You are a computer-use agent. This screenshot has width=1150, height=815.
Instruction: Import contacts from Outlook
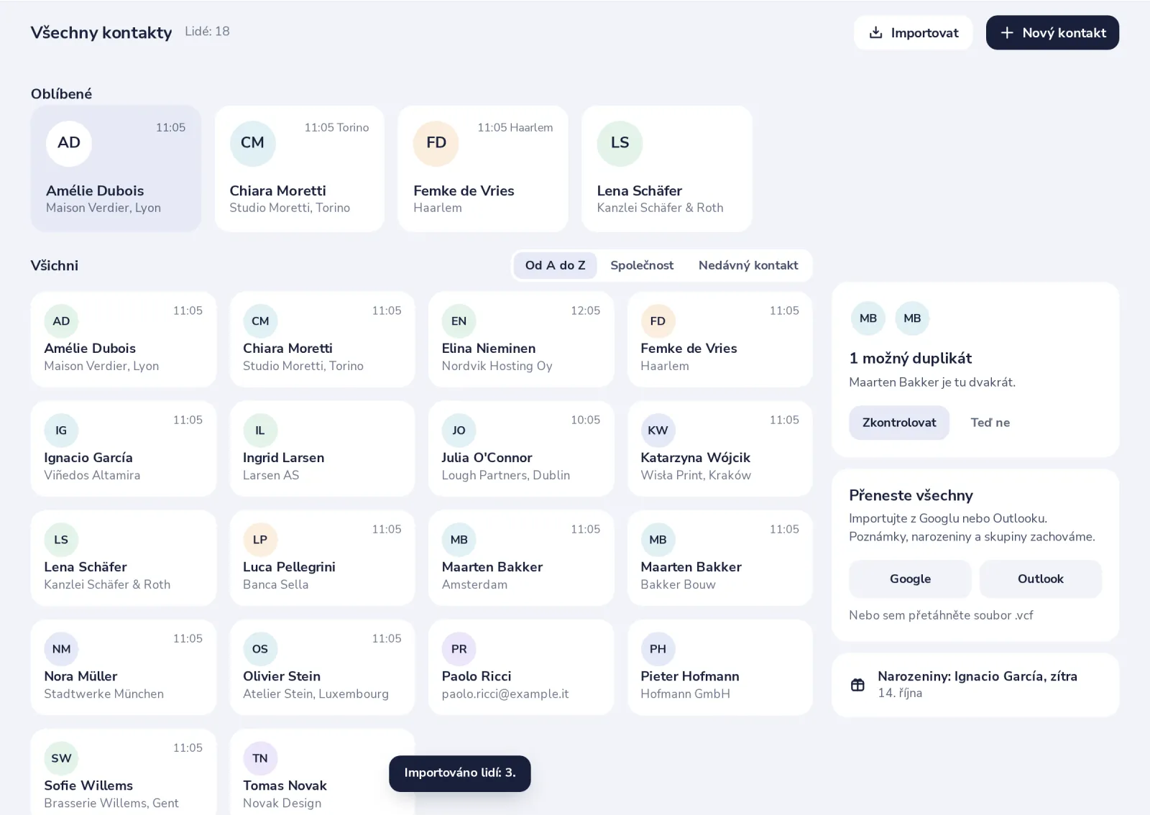tap(1040, 579)
